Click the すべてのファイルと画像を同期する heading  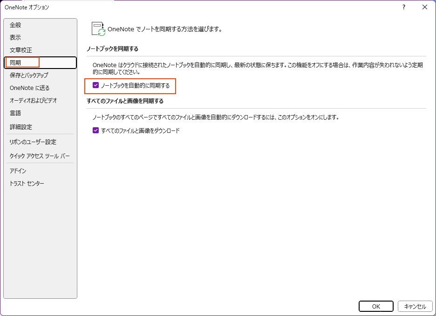(x=125, y=101)
